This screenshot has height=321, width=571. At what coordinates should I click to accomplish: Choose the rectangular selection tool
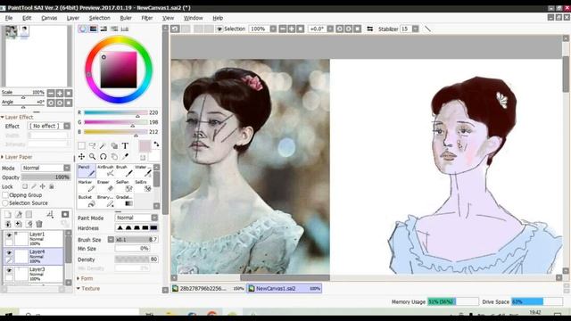[81, 146]
